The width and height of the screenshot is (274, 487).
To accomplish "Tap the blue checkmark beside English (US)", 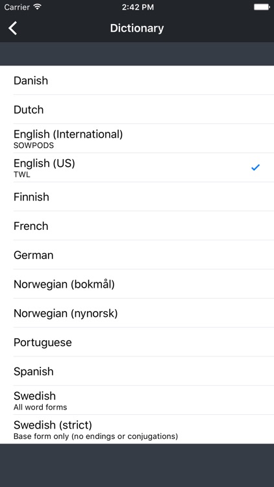I will click(x=255, y=168).
